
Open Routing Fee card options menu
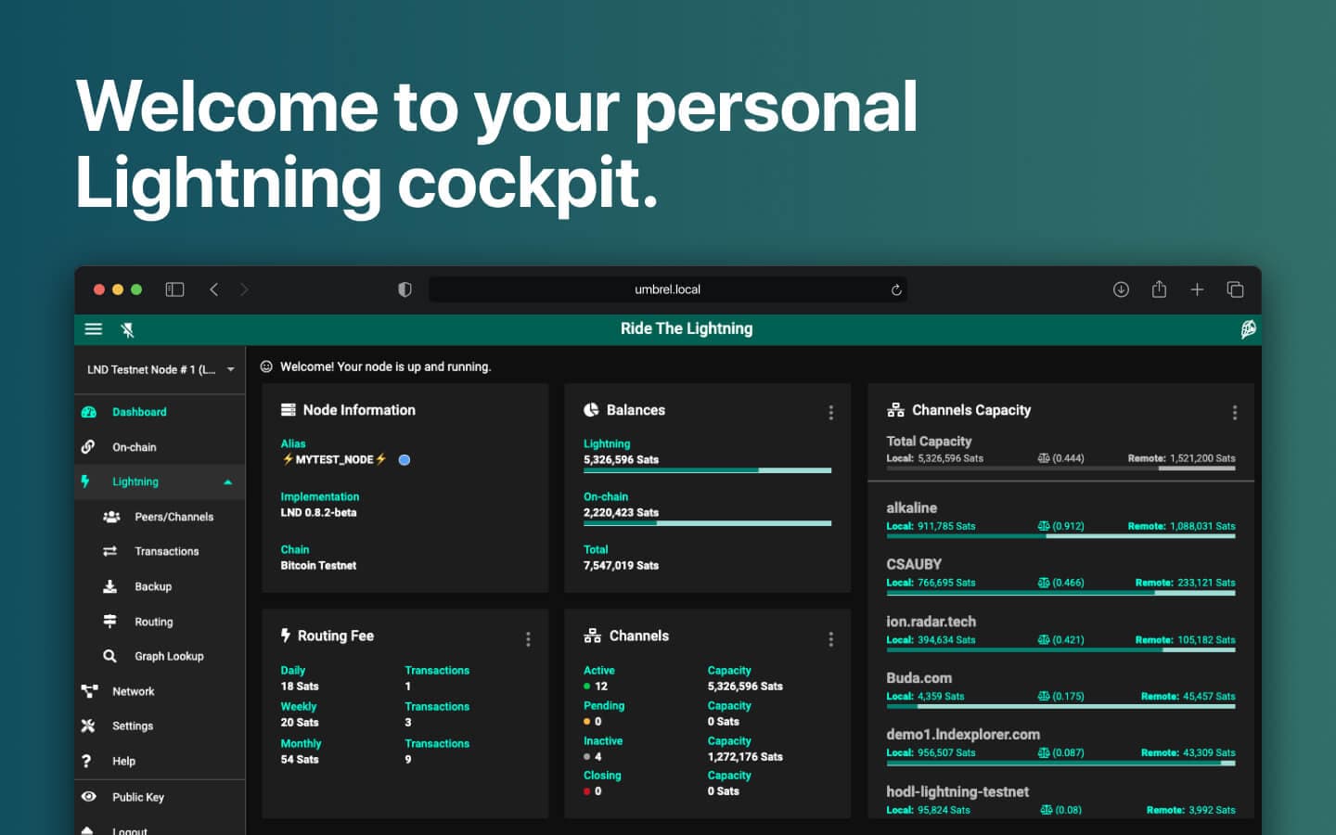(528, 638)
